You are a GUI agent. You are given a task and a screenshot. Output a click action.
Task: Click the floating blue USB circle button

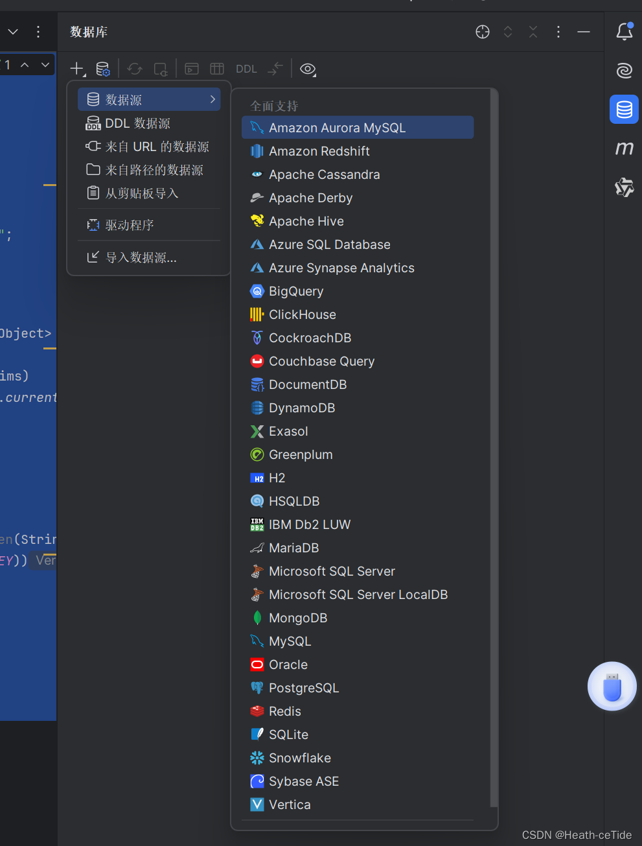(x=612, y=687)
